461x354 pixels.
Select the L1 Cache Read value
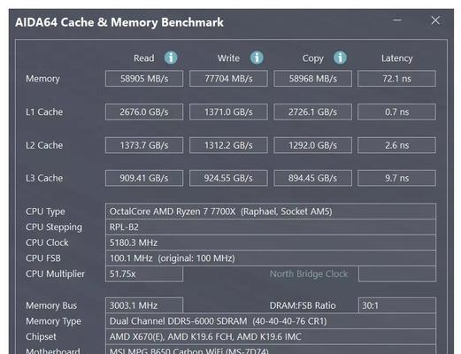tap(144, 112)
